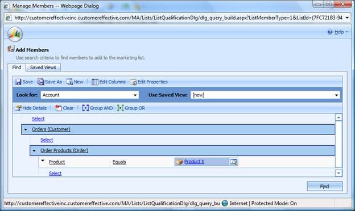Collapse the Orders (Customer) section arrow
This screenshot has height=211, width=355.
(26, 129)
